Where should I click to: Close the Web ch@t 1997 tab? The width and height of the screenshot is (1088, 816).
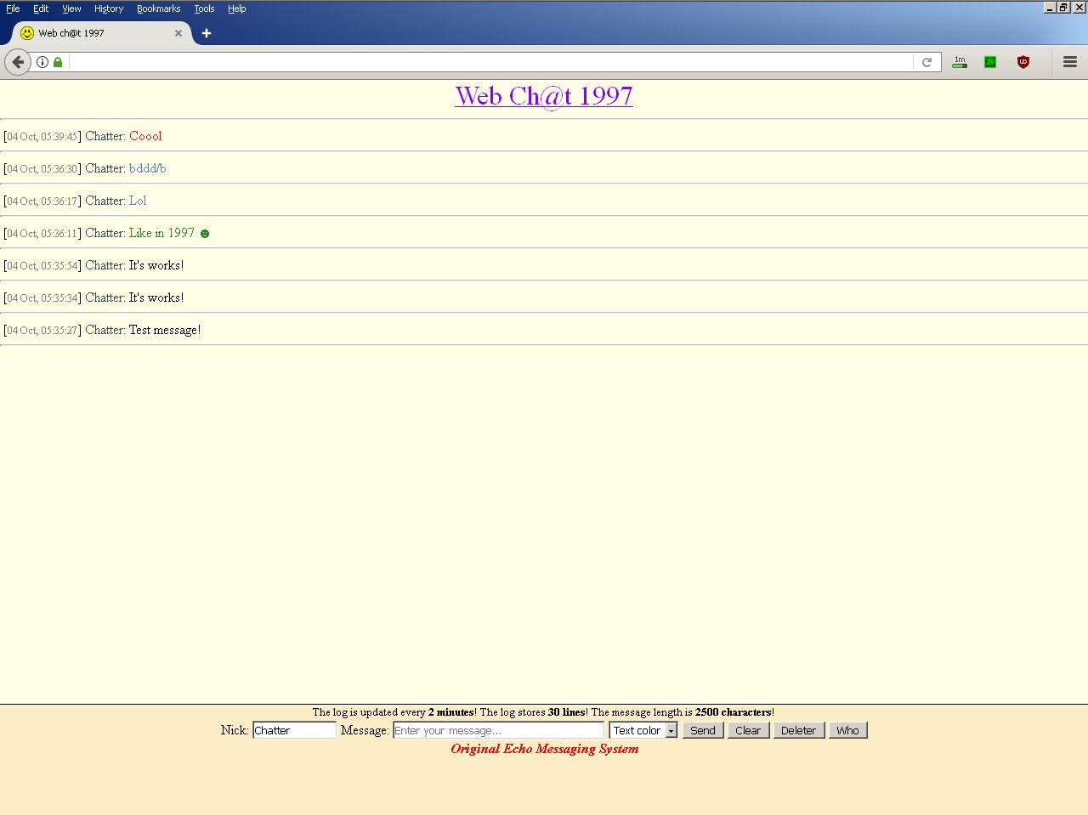[178, 33]
